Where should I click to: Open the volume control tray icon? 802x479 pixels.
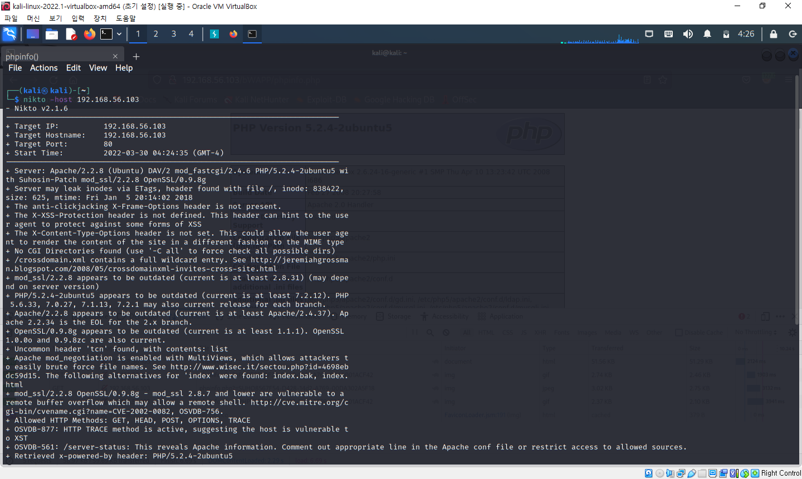(x=688, y=34)
